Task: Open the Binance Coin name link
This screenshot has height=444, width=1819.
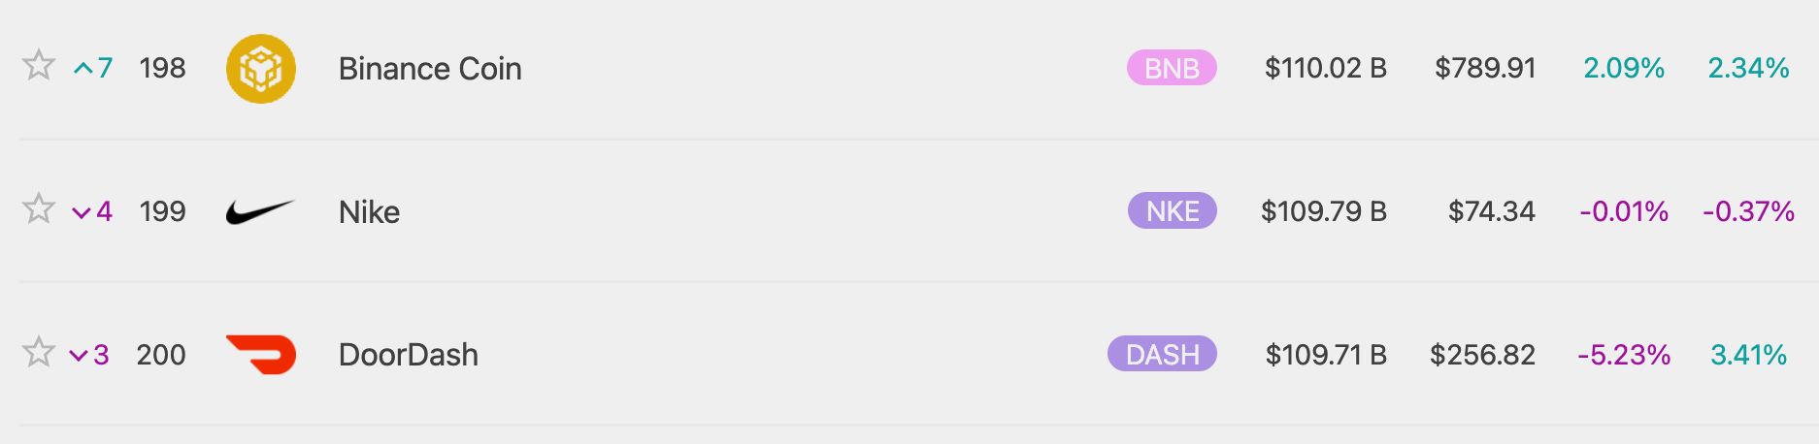Action: [430, 69]
